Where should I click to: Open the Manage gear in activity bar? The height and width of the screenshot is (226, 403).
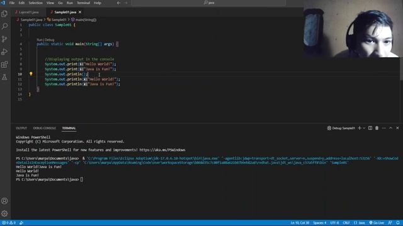4,213
